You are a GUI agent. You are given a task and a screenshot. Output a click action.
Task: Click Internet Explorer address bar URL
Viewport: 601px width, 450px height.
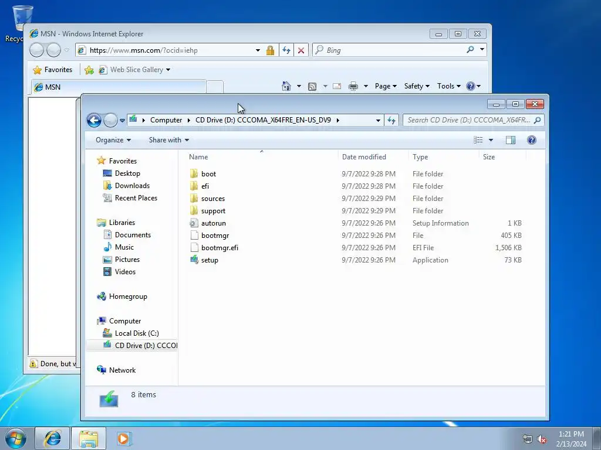tap(144, 50)
